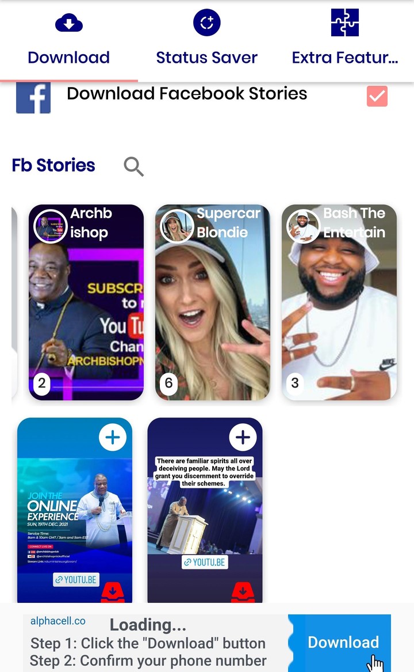The height and width of the screenshot is (672, 414).
Task: Tap the Extra Features puzzle icon
Action: coord(344,22)
